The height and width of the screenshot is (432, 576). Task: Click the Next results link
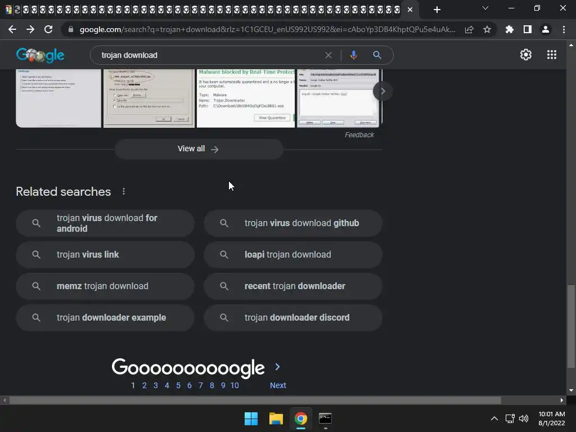pyautogui.click(x=278, y=385)
